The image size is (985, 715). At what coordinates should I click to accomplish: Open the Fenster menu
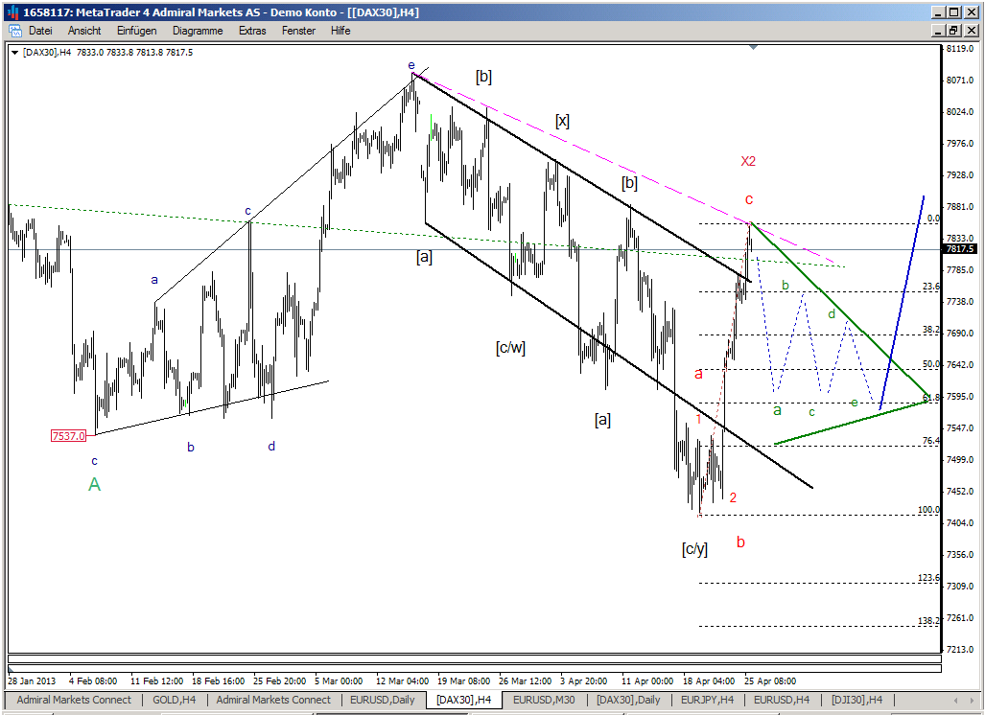point(297,31)
